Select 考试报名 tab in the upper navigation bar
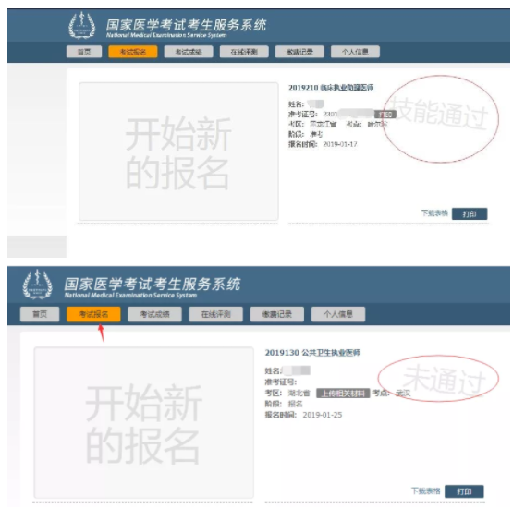 point(132,52)
